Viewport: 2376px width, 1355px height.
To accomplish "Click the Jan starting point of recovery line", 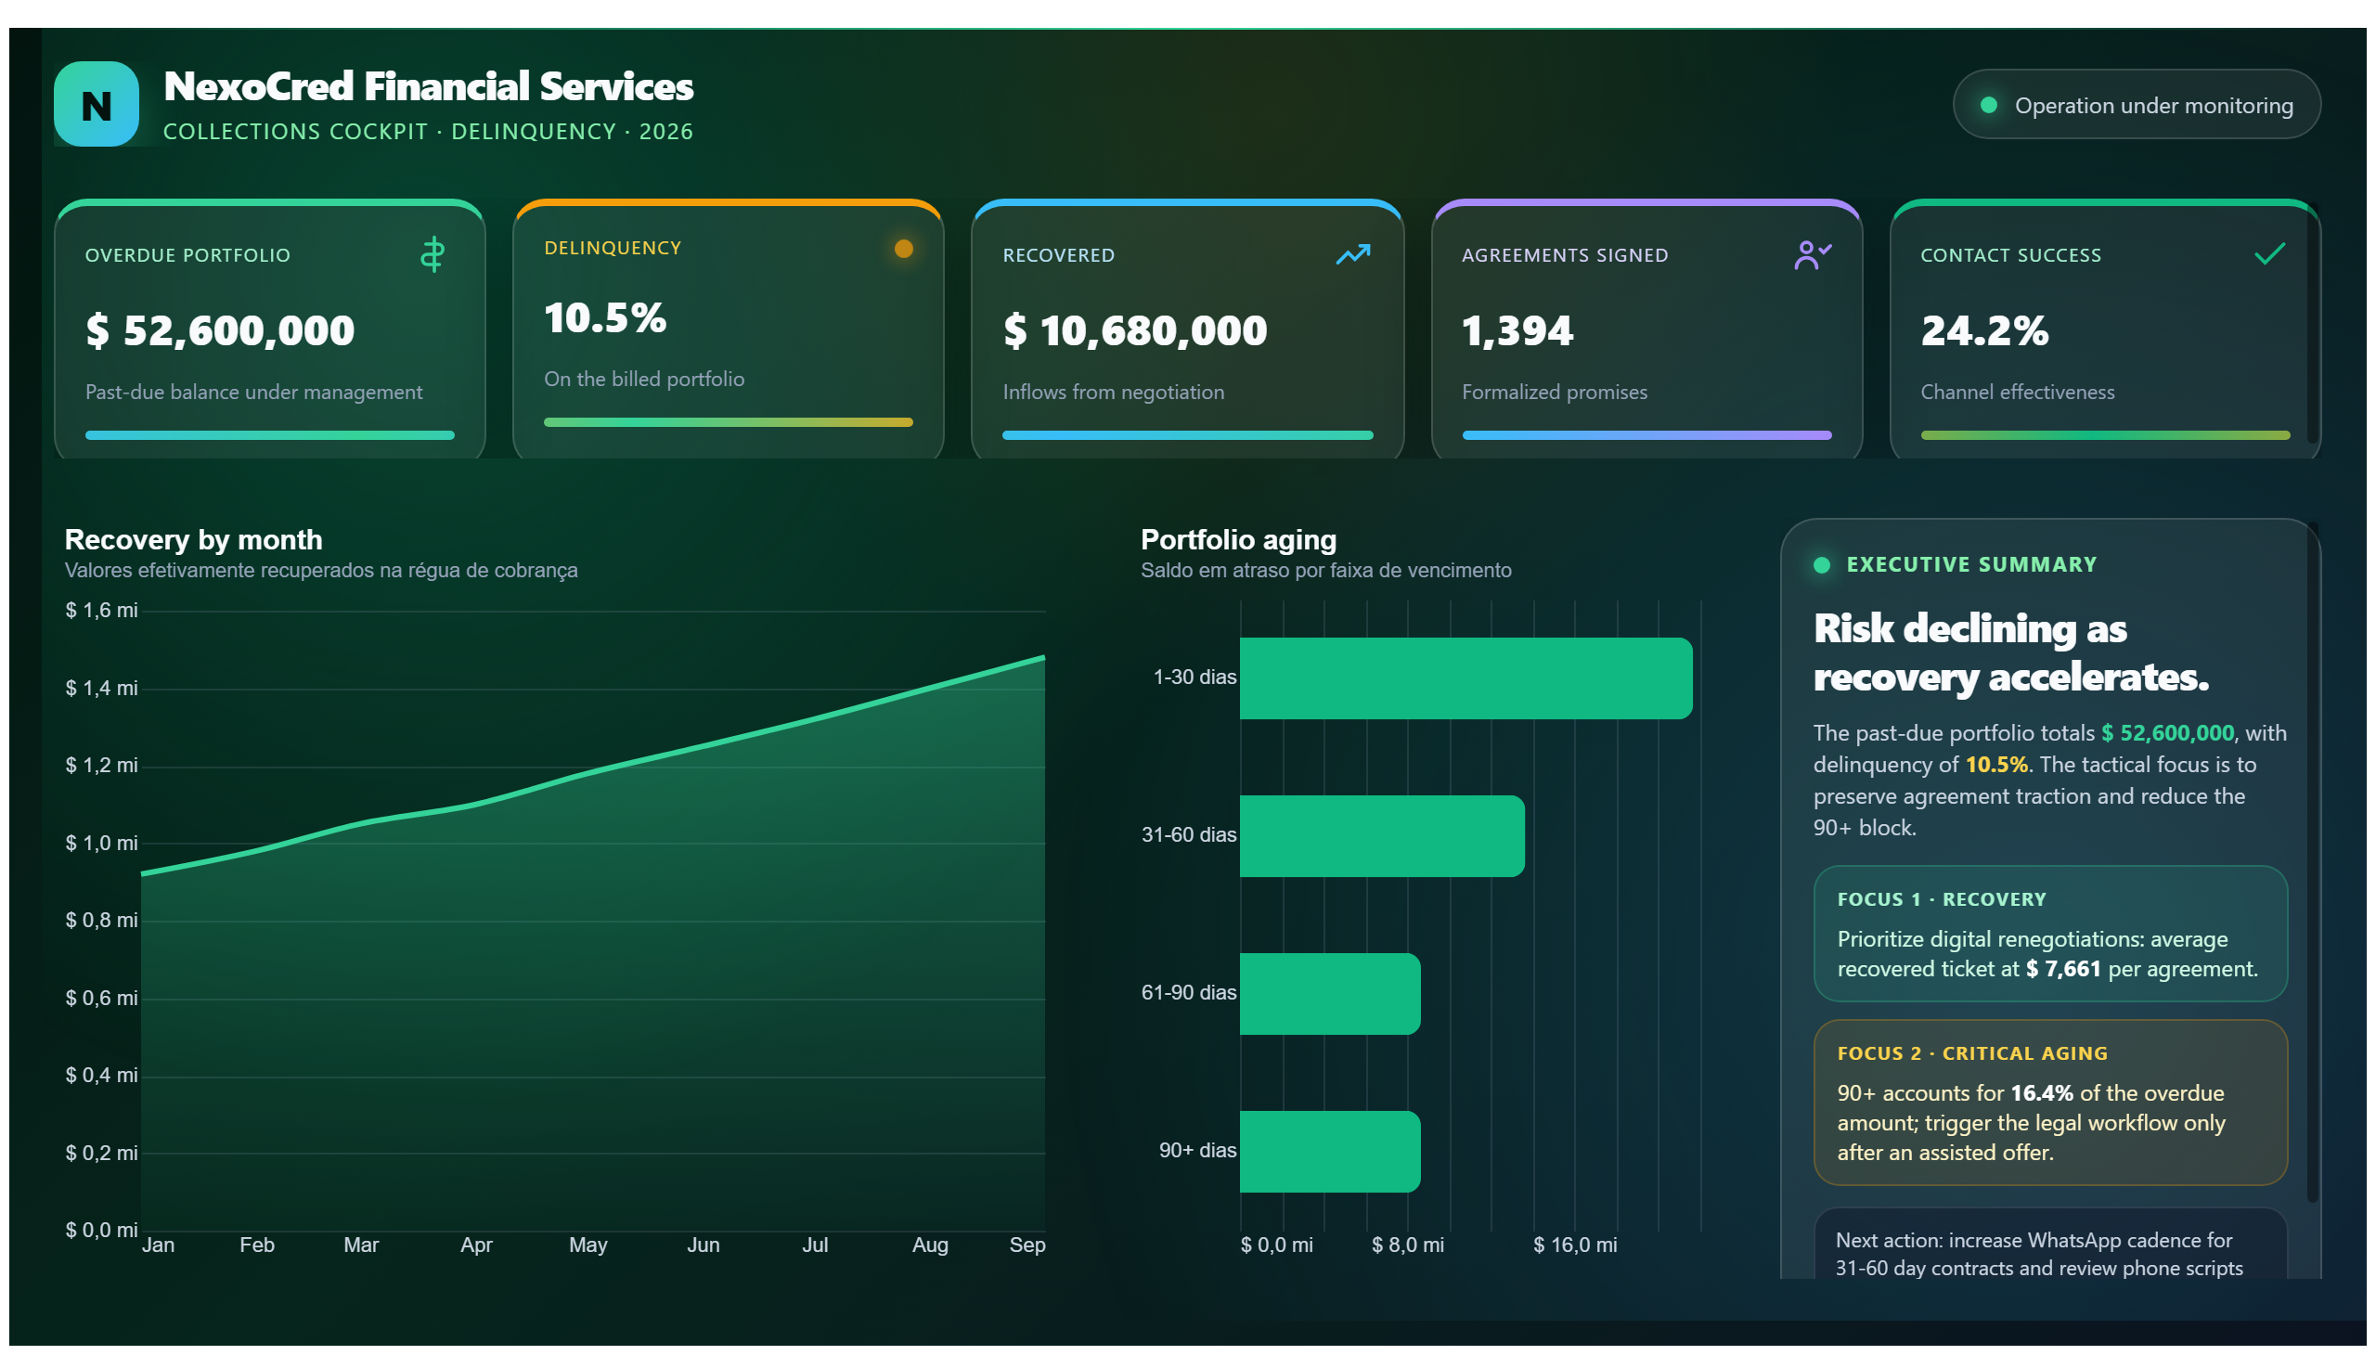I will 142,874.
